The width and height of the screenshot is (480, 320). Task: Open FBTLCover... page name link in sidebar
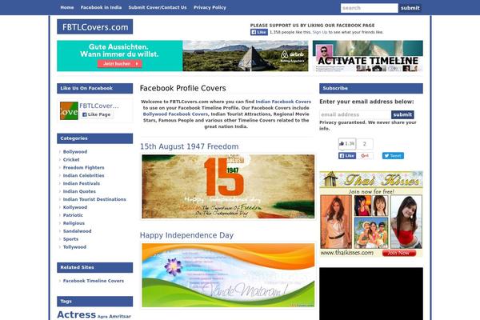click(x=99, y=106)
